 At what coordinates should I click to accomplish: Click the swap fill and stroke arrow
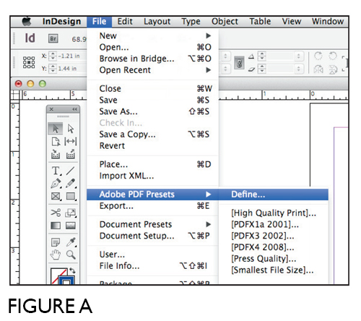[72, 270]
